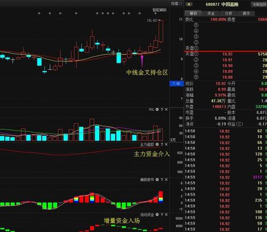The width and height of the screenshot is (267, 232).
Task: Click the 流动资金 indicator name label
Action: (147, 214)
